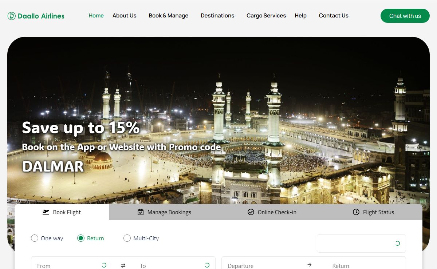Click the Chat with us button
The height and width of the screenshot is (269, 437).
(x=405, y=16)
